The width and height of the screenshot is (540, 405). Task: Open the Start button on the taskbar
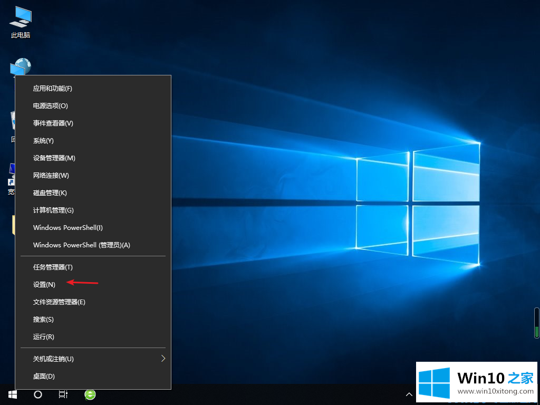tap(13, 394)
